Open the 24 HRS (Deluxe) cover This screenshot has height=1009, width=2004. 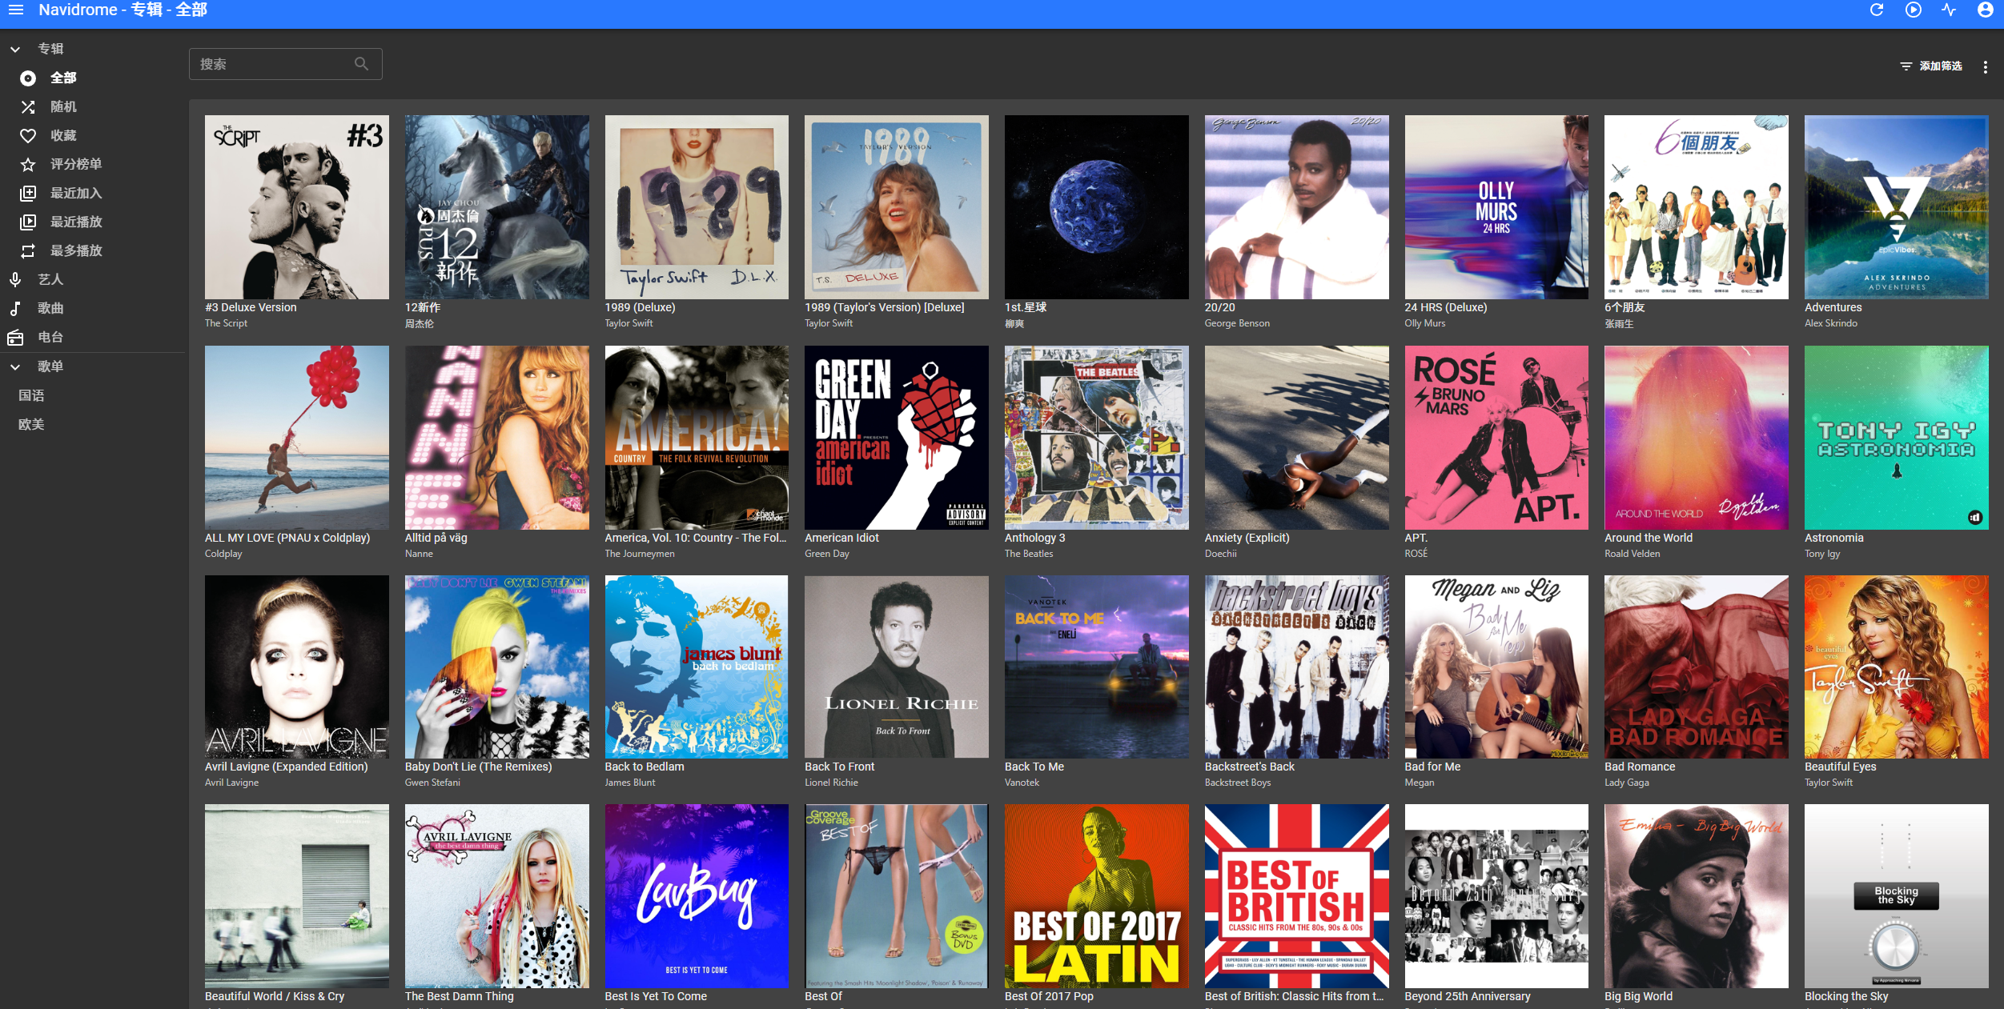click(1496, 207)
